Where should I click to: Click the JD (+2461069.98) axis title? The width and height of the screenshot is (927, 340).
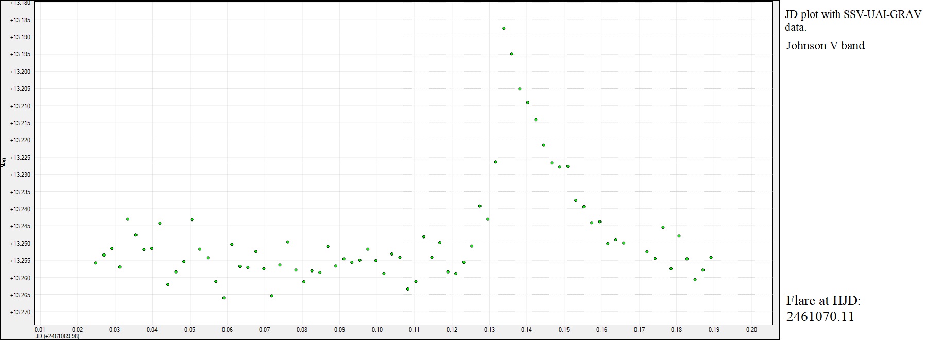57,336
